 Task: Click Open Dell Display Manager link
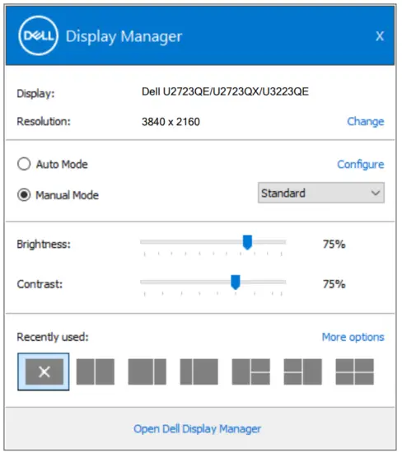point(198,429)
